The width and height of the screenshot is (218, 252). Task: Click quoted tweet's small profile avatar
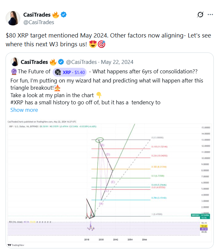point(14,62)
